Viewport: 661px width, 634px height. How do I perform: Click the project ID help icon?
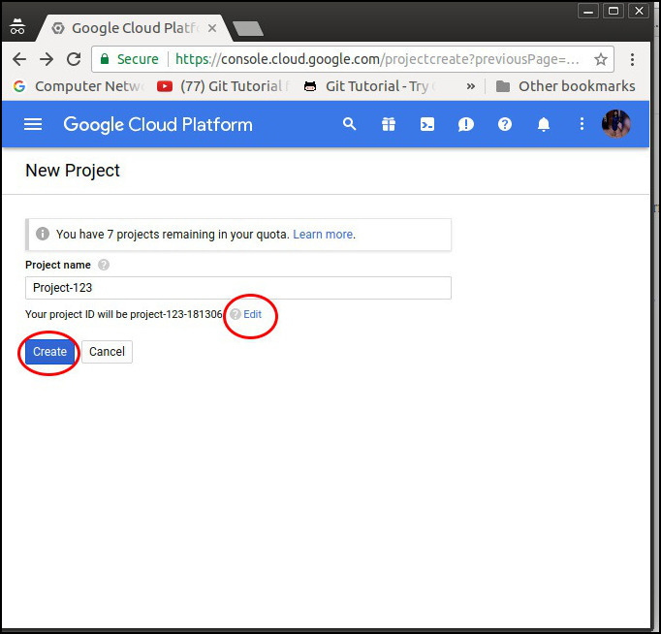click(236, 314)
